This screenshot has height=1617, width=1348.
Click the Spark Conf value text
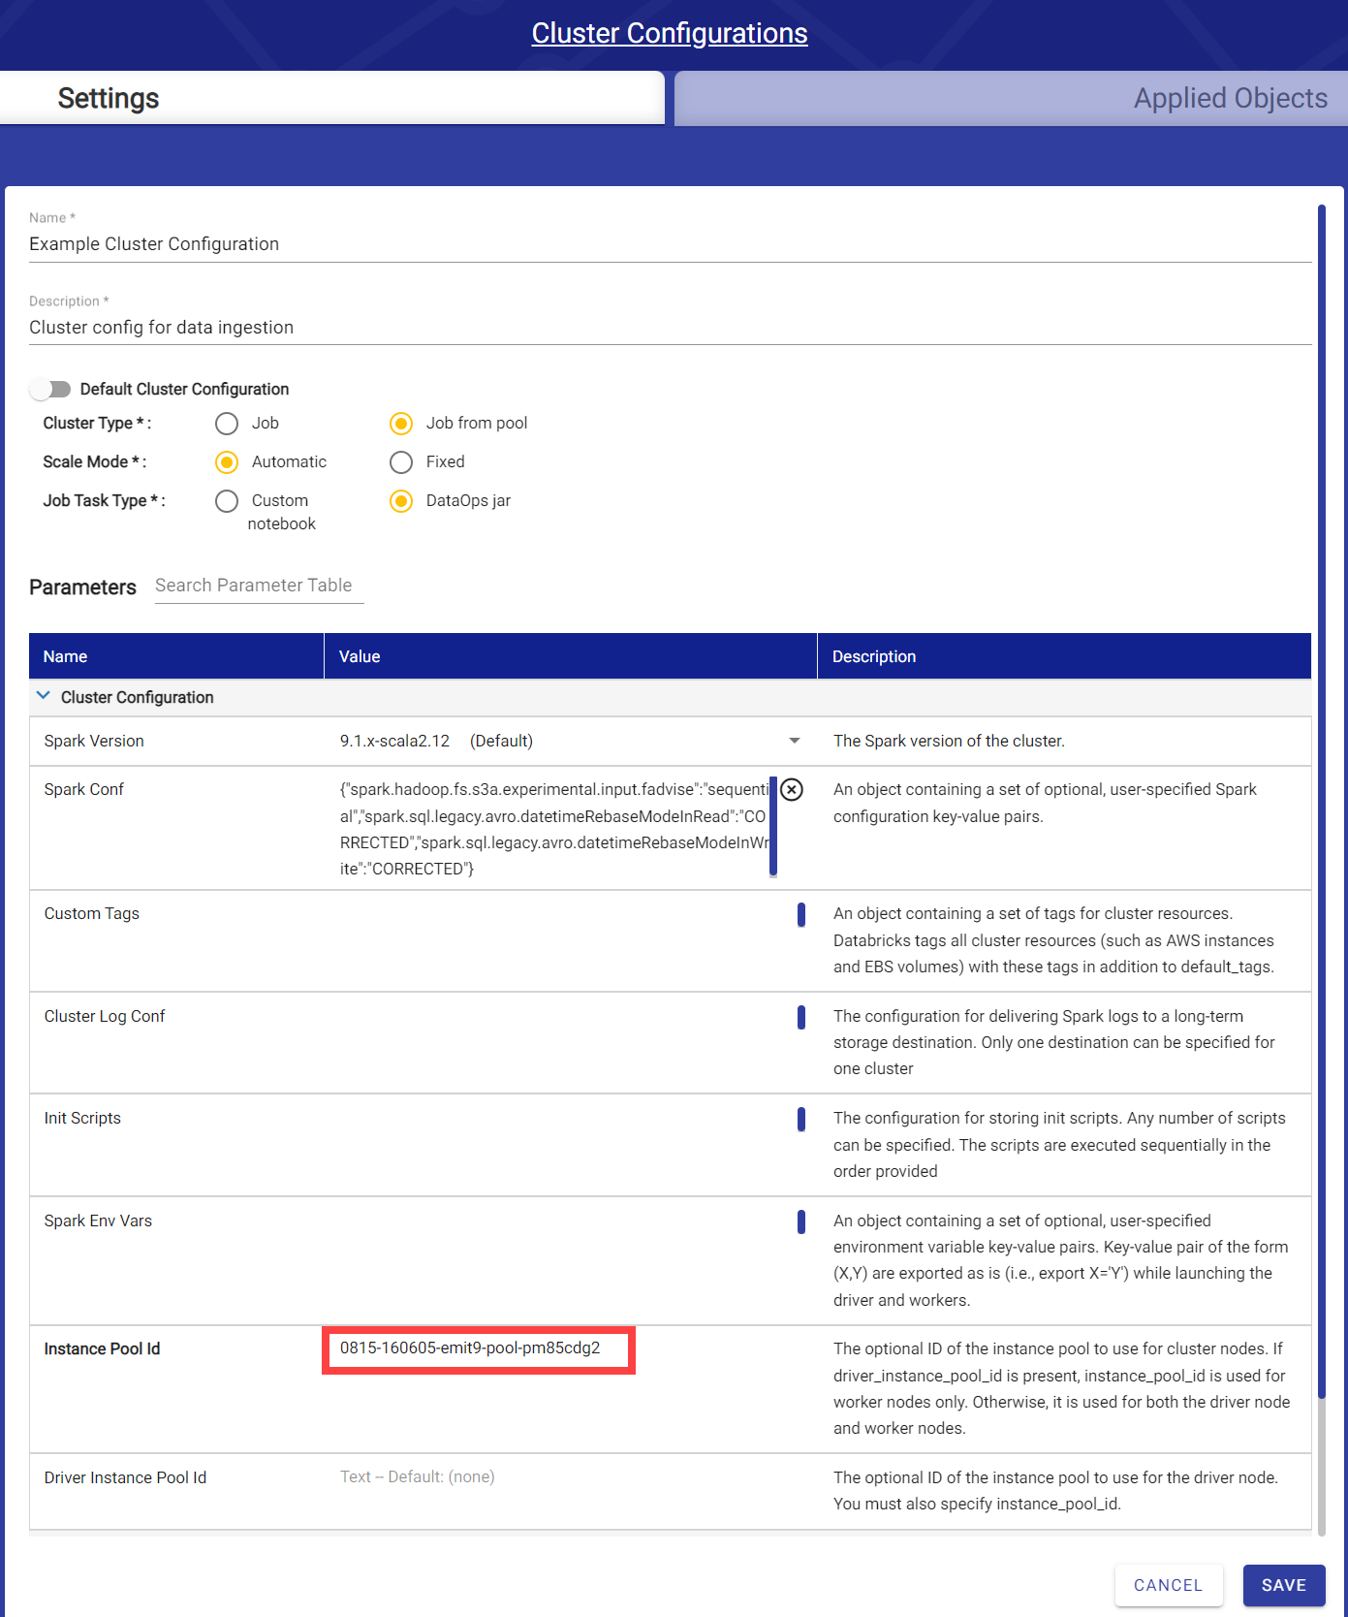[x=553, y=829]
